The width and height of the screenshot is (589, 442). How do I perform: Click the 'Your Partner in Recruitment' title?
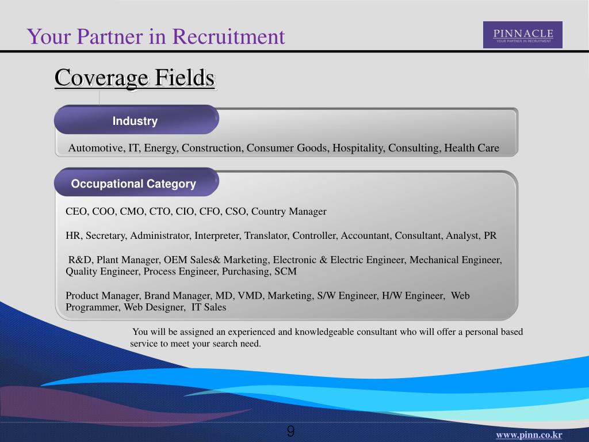156,37
